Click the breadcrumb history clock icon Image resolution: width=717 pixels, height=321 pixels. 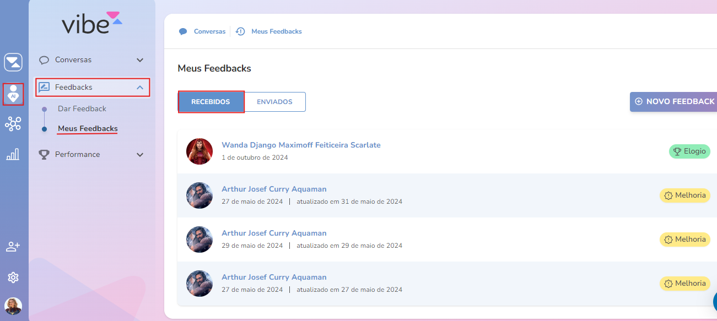tap(240, 31)
